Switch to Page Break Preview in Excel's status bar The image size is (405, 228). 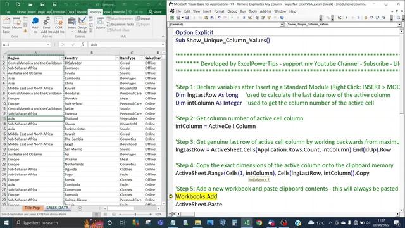[x=114, y=214]
